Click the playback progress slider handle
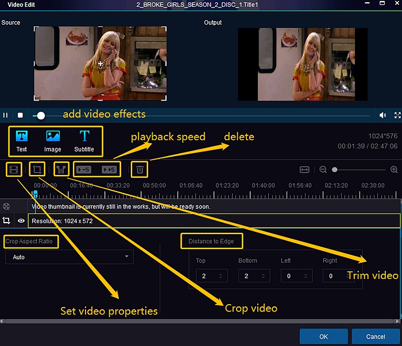The height and width of the screenshot is (346, 402). [x=41, y=116]
